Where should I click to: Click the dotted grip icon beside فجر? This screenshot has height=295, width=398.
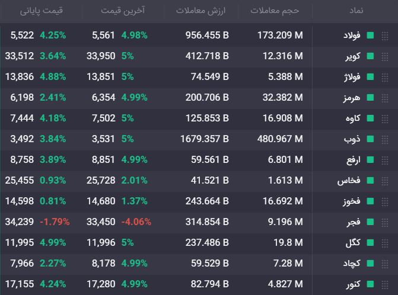tap(385, 223)
